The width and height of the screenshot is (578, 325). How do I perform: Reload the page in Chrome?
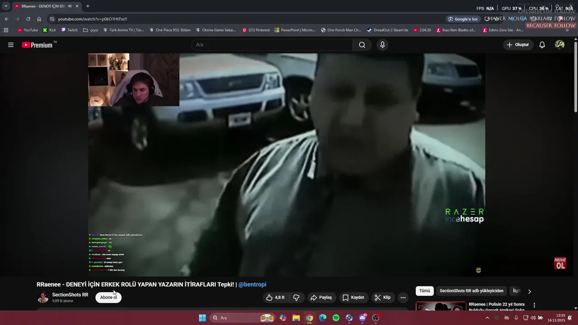coord(28,19)
